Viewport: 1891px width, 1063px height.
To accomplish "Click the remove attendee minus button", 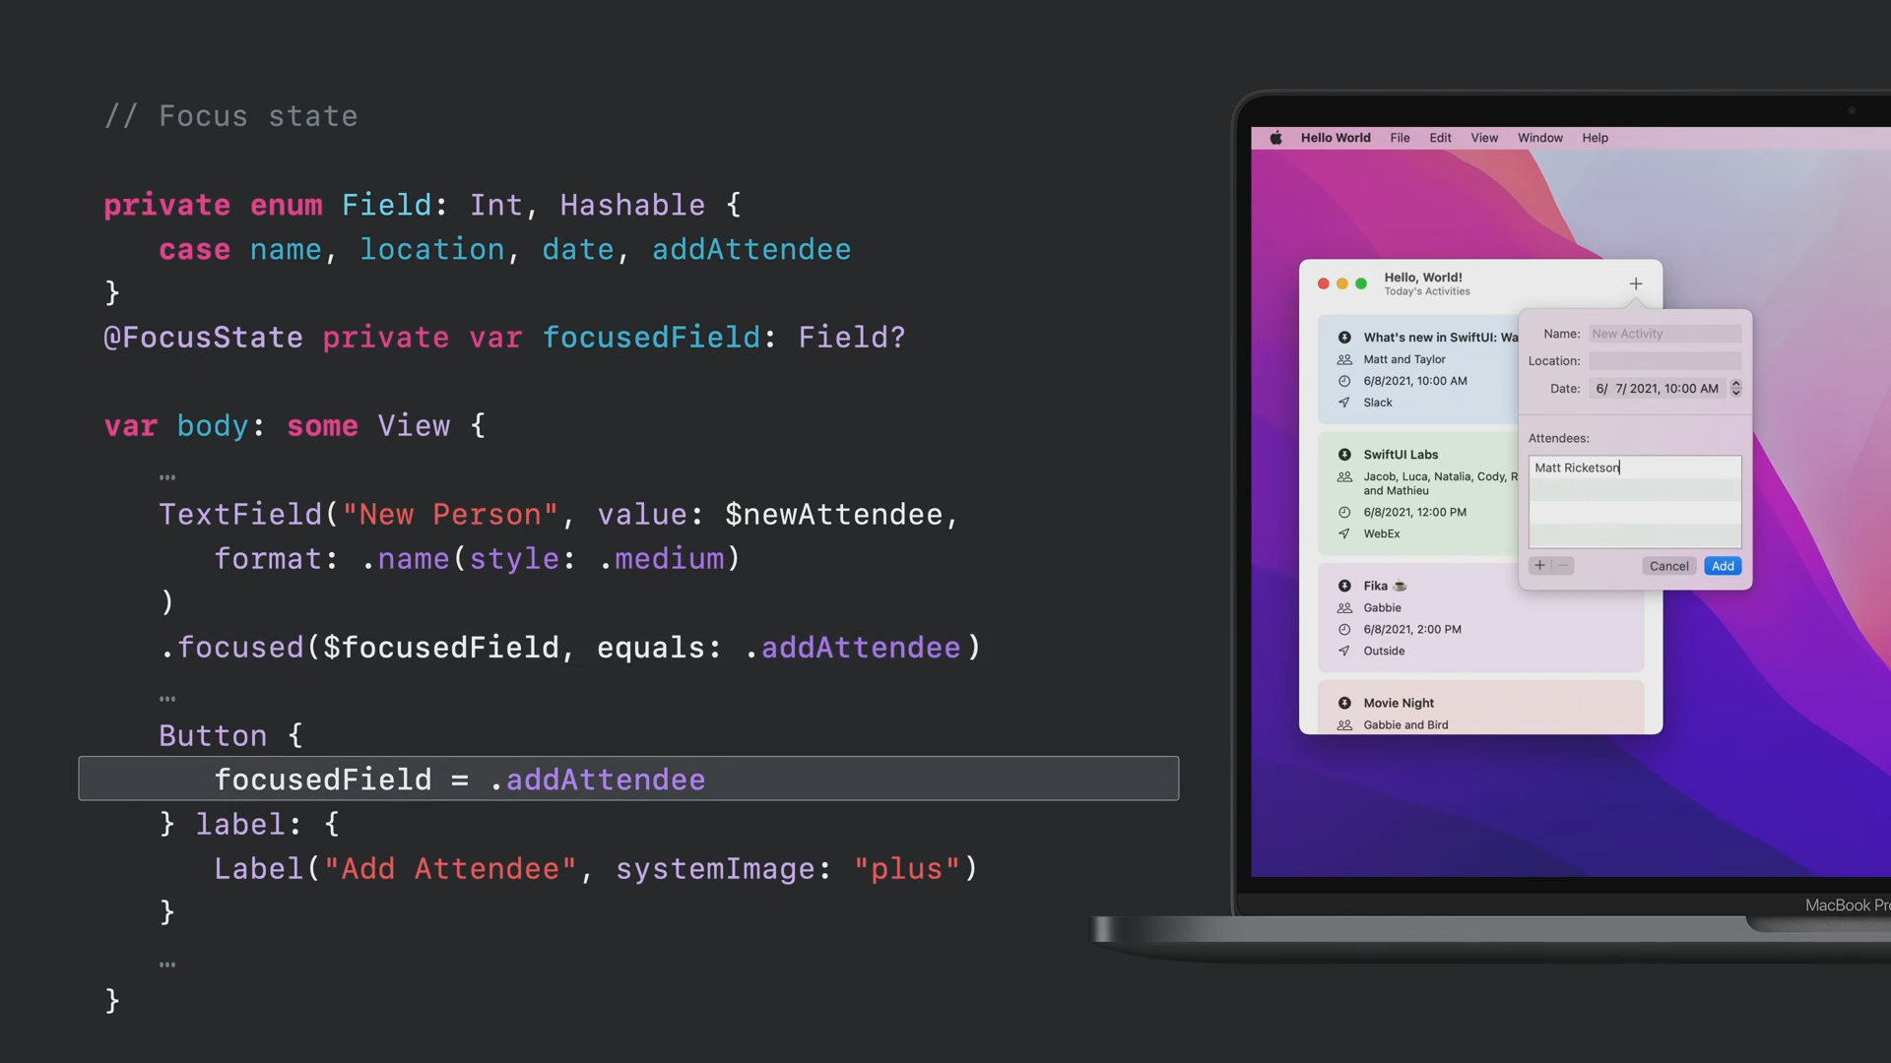I will pyautogui.click(x=1563, y=566).
